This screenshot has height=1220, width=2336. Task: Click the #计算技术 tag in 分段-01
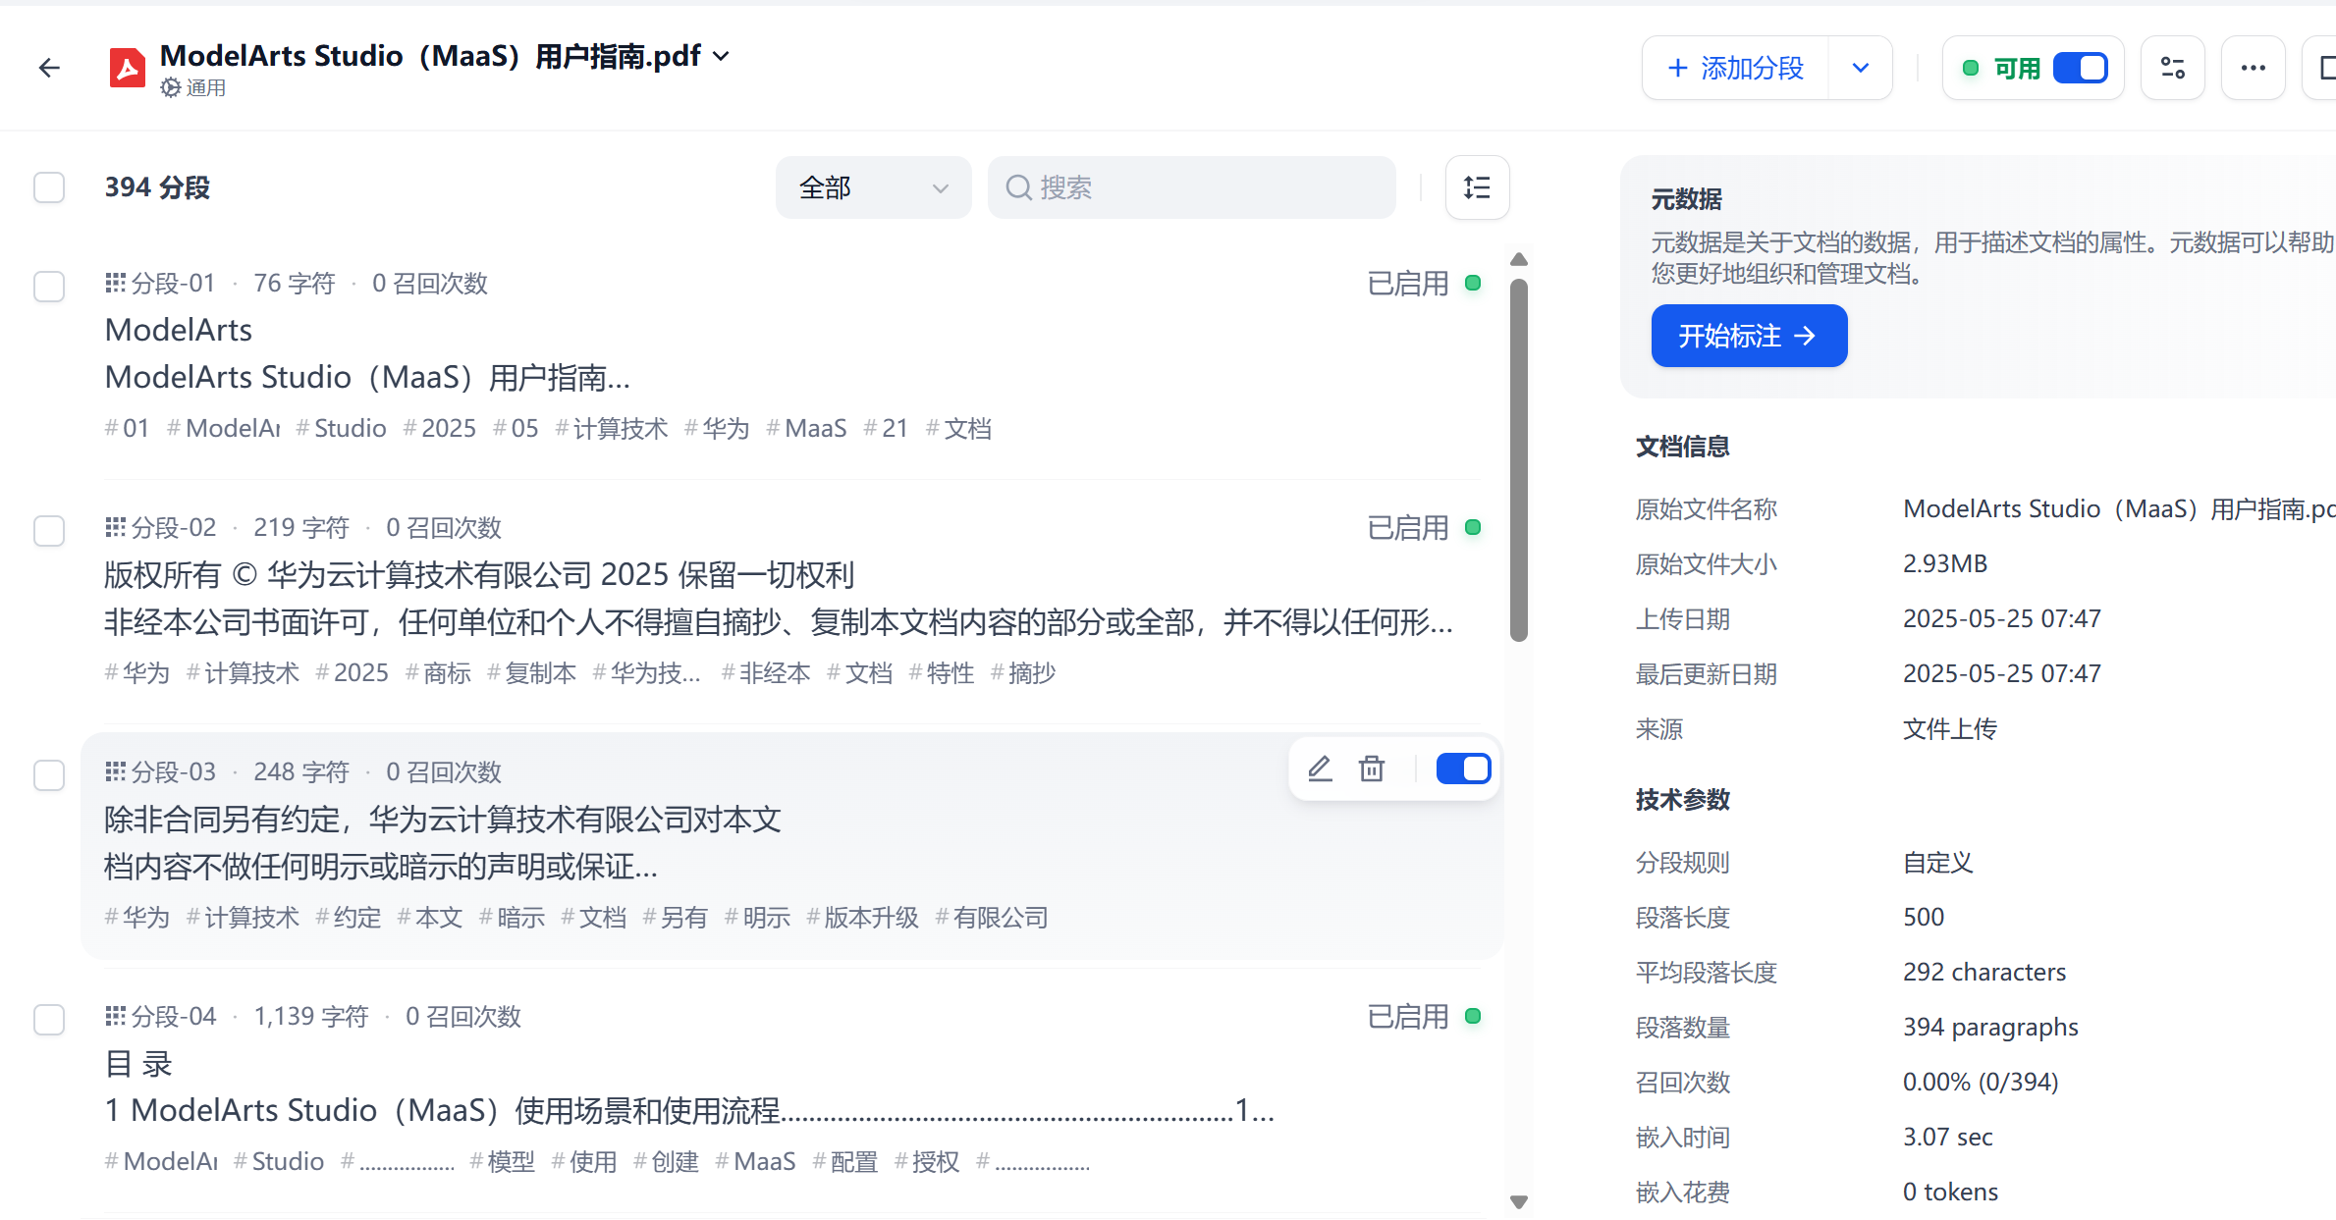pyautogui.click(x=611, y=428)
